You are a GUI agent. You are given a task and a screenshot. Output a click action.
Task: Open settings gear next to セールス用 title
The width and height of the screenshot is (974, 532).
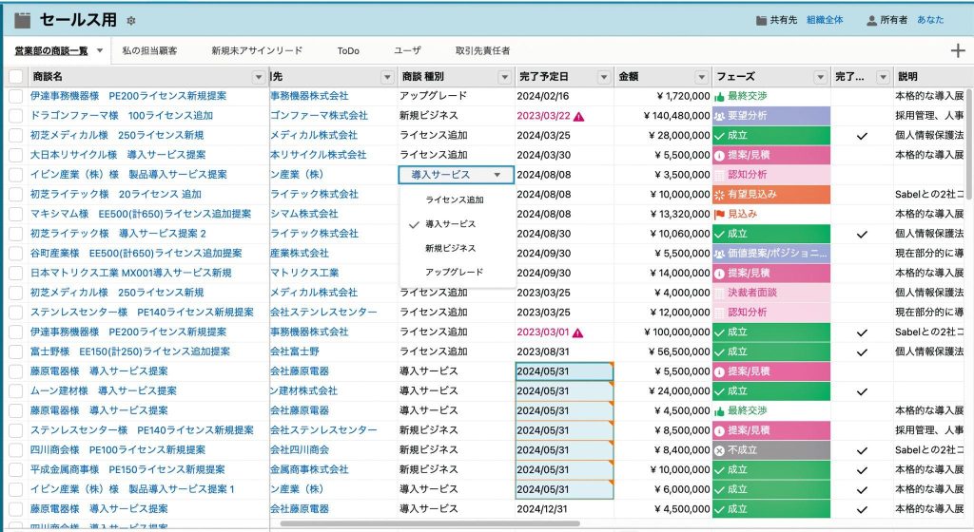coord(131,20)
